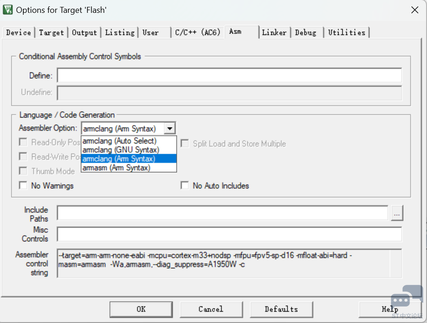The image size is (427, 323).
Task: Click the Define input field
Action: (x=229, y=75)
